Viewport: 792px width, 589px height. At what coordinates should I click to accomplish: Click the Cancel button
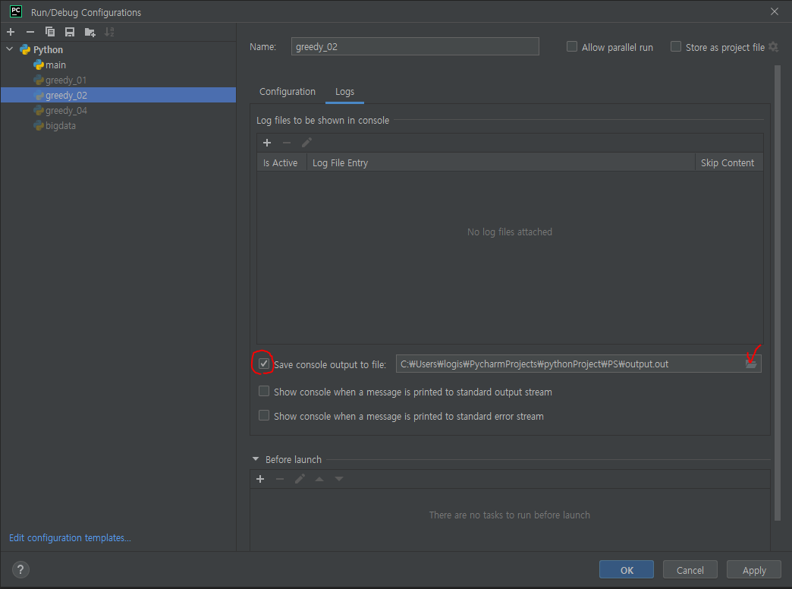(x=690, y=570)
